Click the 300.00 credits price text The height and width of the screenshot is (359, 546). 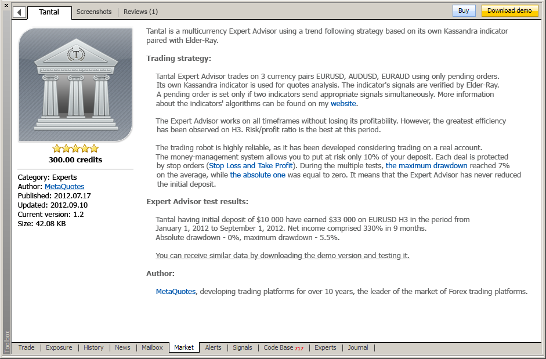(75, 160)
